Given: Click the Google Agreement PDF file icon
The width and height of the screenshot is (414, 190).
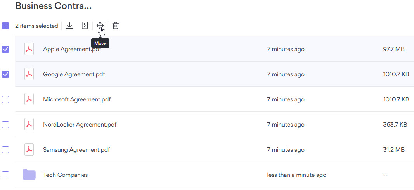Looking at the screenshot, I should (x=29, y=74).
